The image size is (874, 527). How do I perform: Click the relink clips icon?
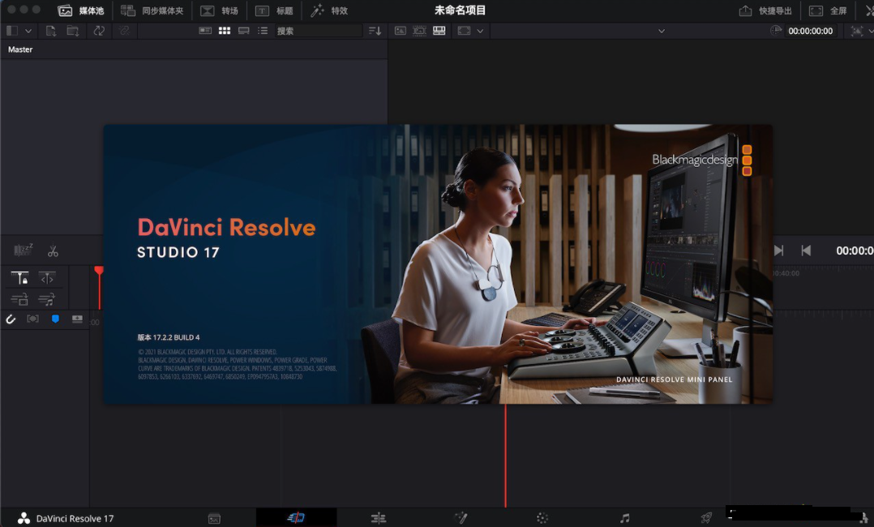click(x=124, y=31)
